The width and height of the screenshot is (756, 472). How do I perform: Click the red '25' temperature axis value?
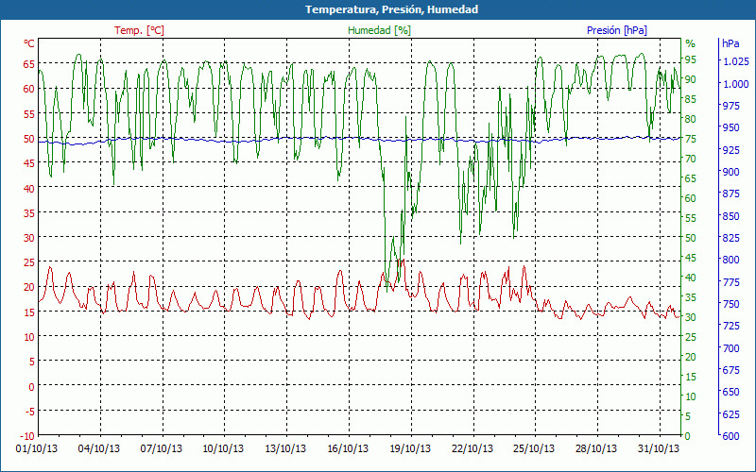[29, 262]
